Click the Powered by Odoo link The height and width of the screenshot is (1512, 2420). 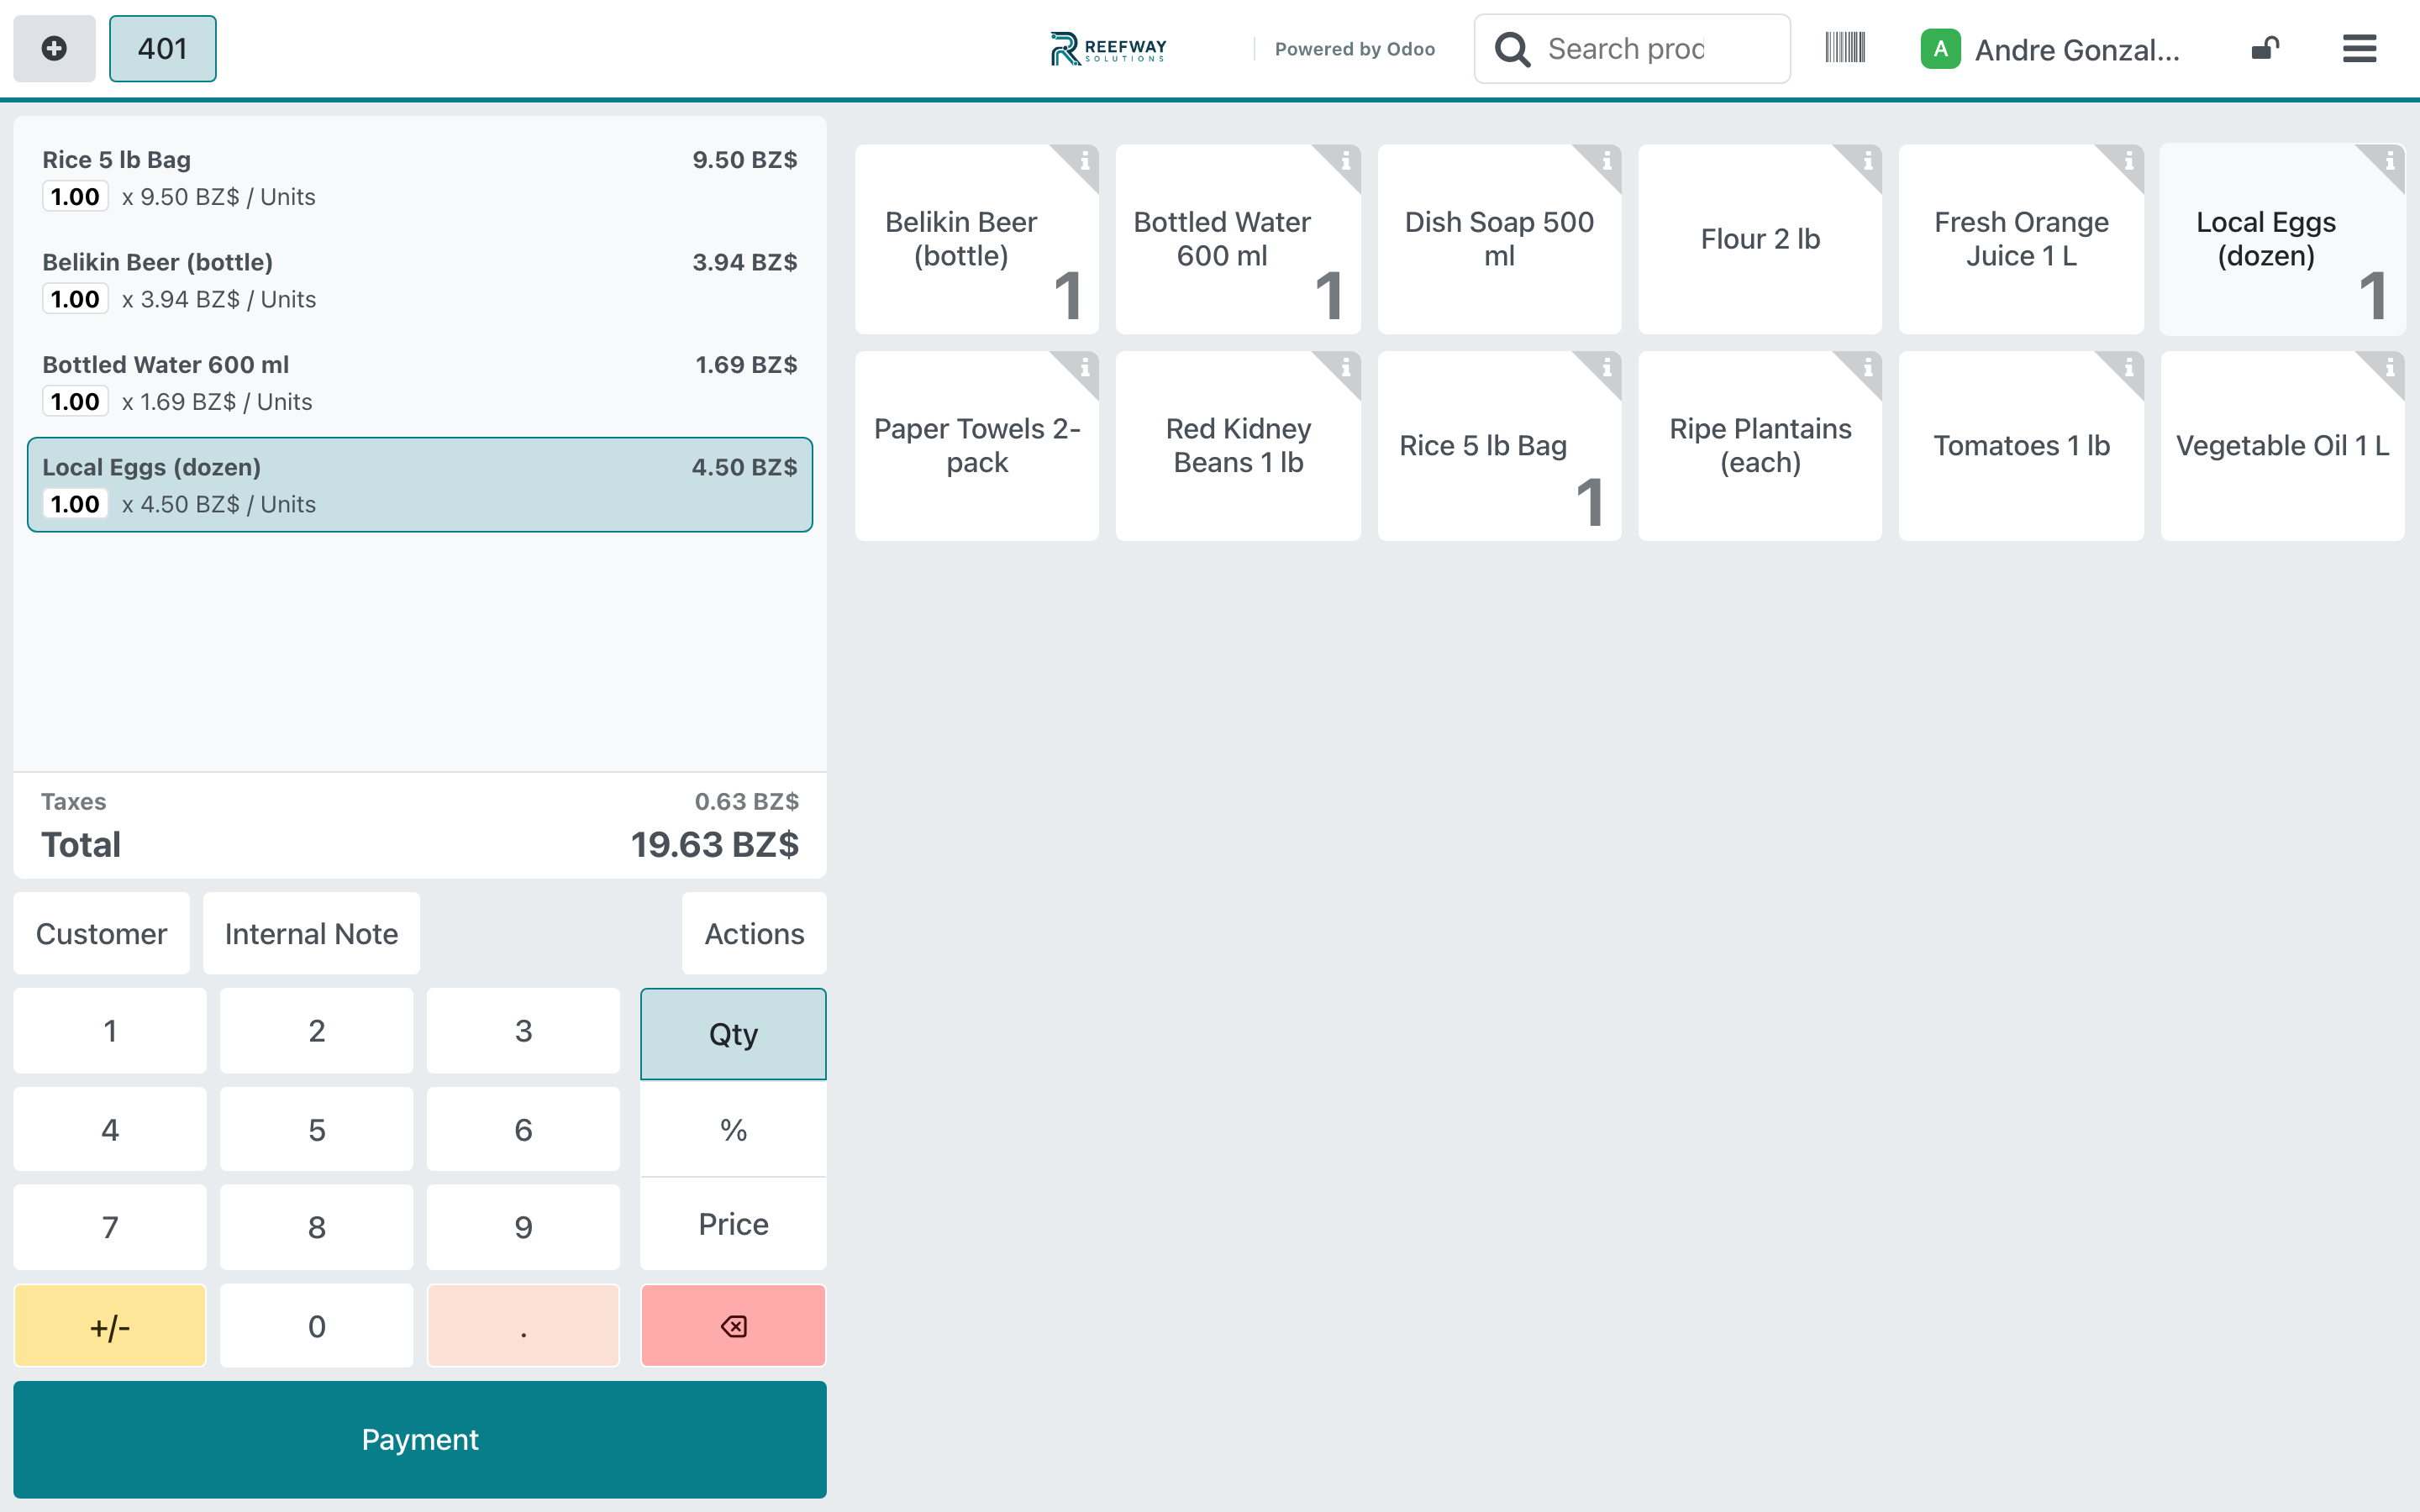(x=1354, y=49)
